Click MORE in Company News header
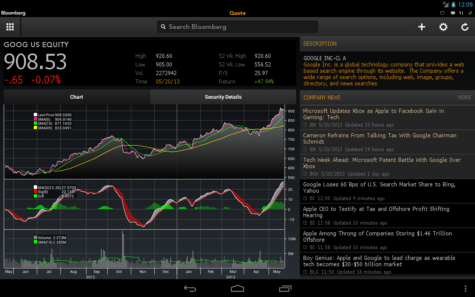 pos(464,98)
